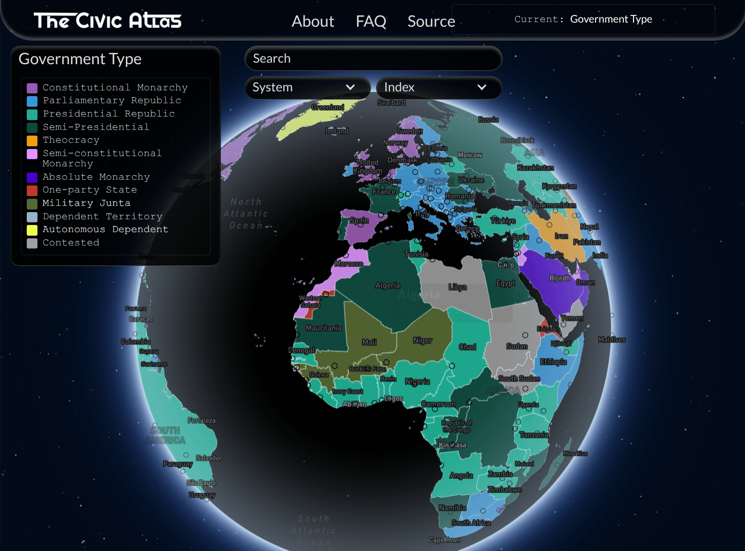This screenshot has height=551, width=745.
Task: Click the Index dropdown chevron arrow
Action: coord(481,87)
